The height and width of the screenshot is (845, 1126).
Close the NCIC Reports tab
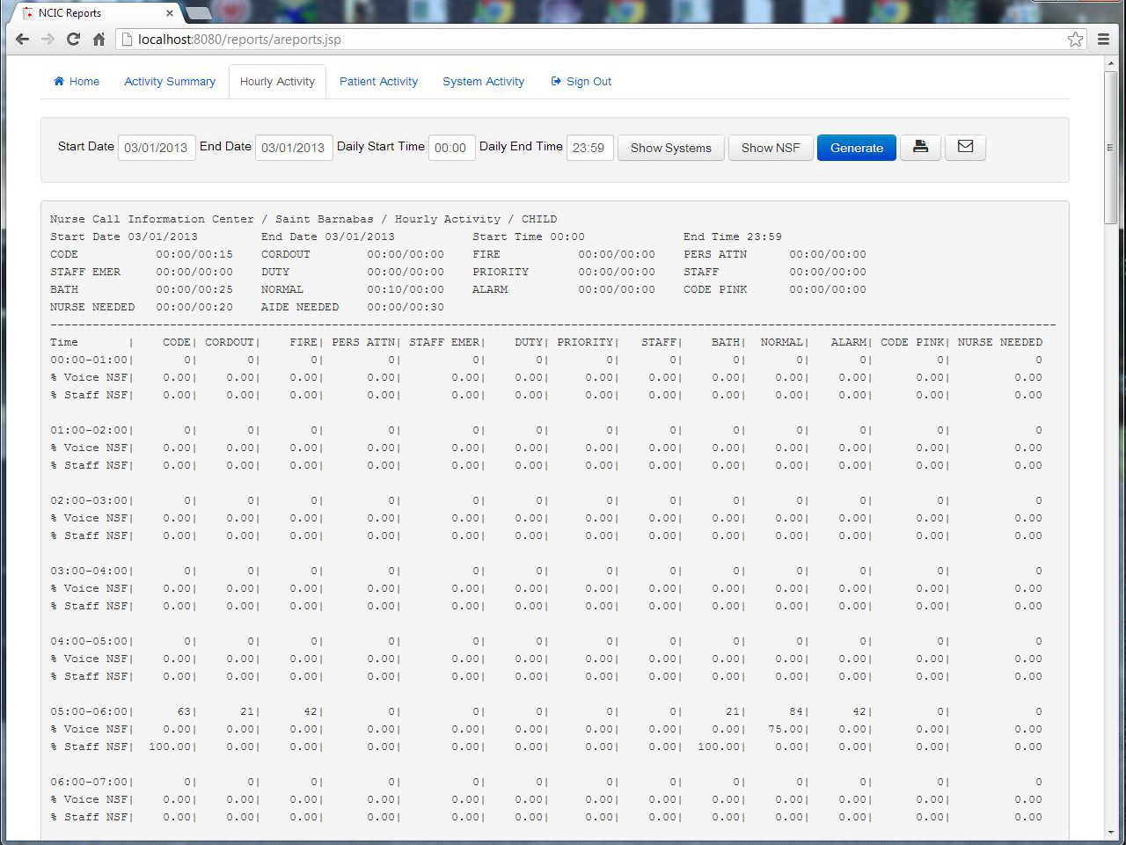[170, 13]
